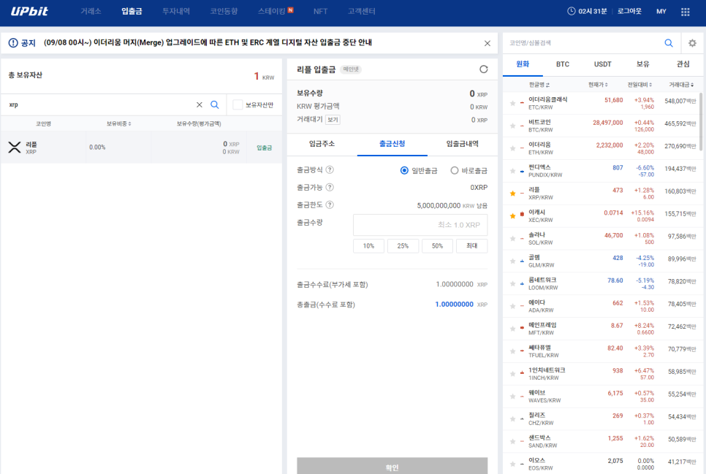Image resolution: width=706 pixels, height=474 pixels.
Task: Star 샌드박스 SAND/KRW as favorite
Action: click(x=512, y=441)
